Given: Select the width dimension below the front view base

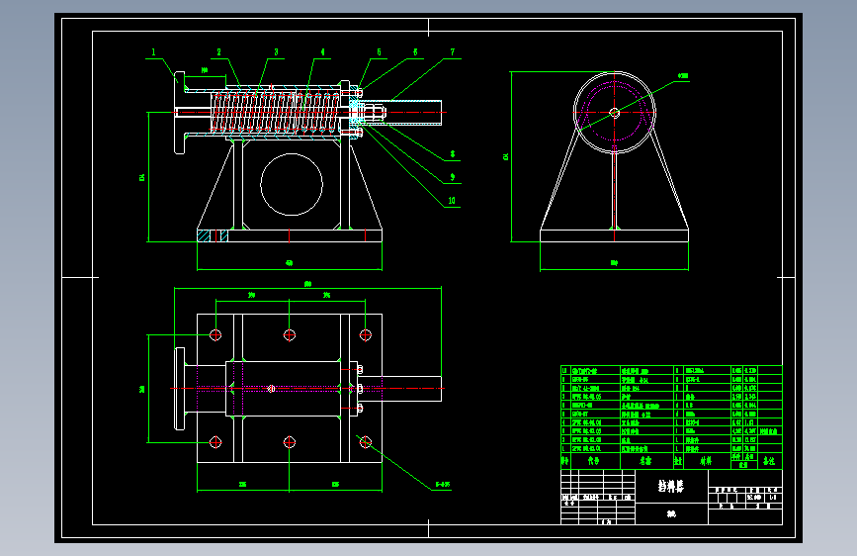Looking at the screenshot, I should coord(290,263).
